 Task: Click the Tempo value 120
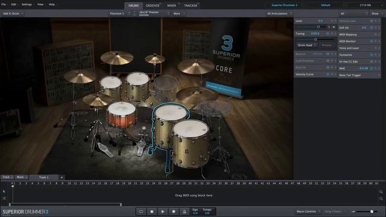[x=207, y=213]
